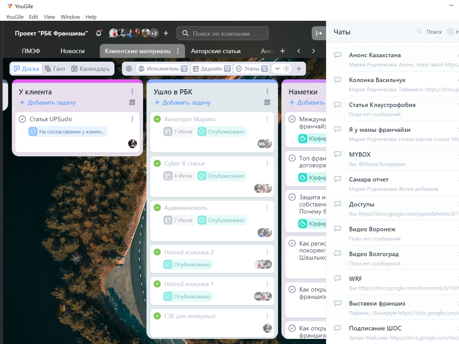Open the Ушло в РБК column menu
Image resolution: width=459 pixels, height=344 pixels.
click(x=267, y=91)
